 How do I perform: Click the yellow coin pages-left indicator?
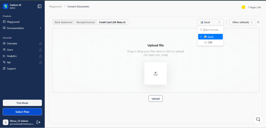243,7
